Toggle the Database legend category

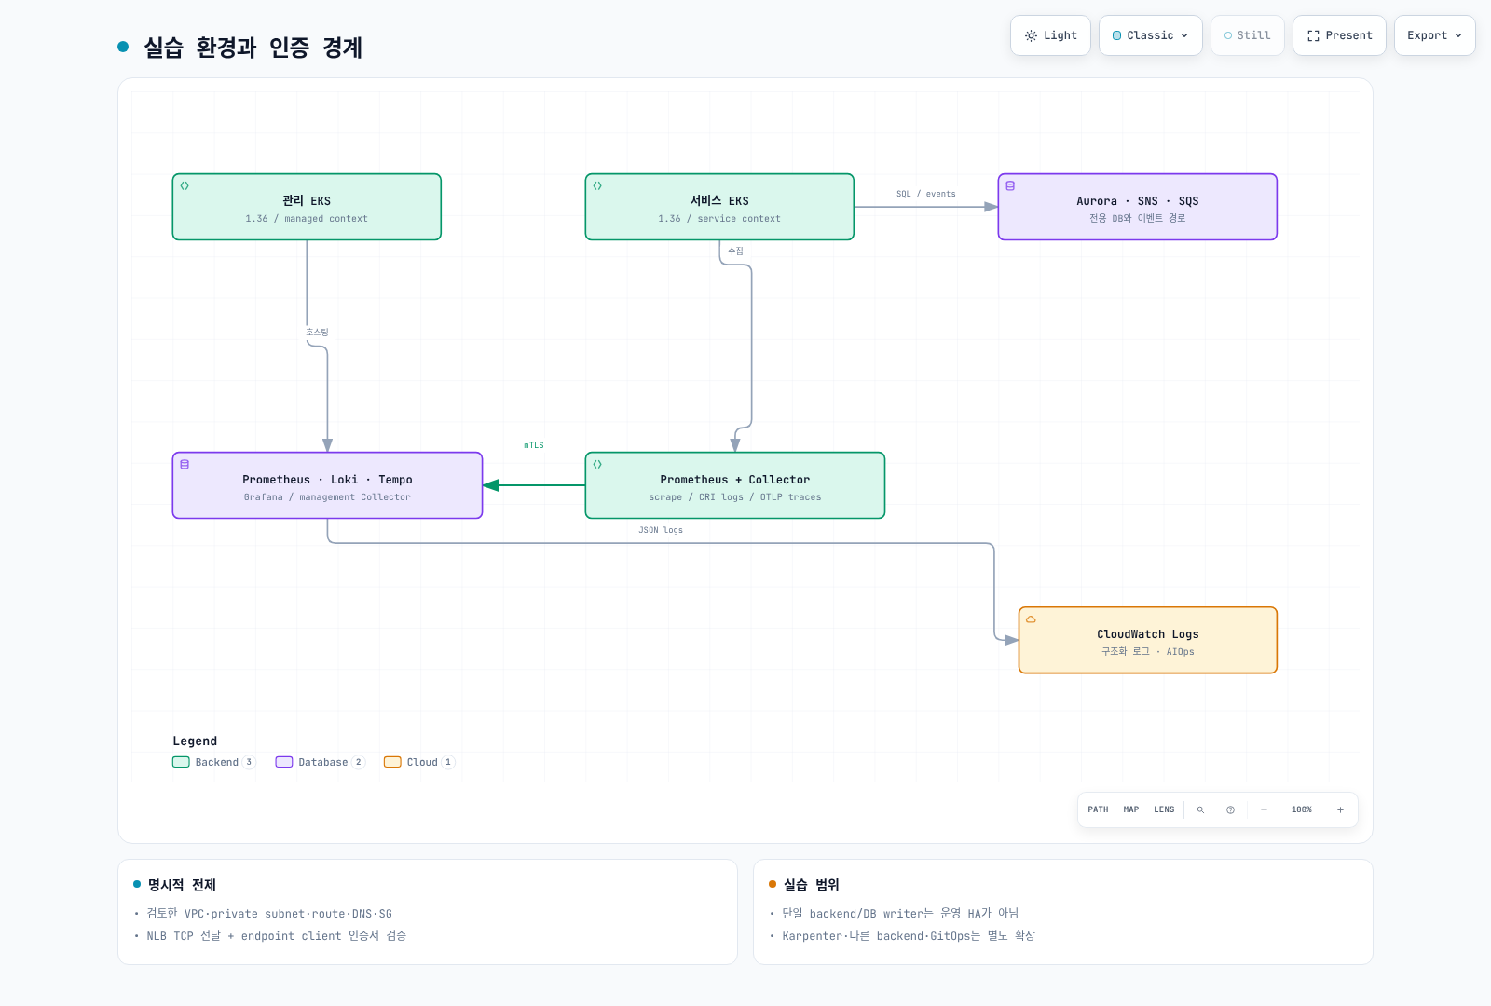[x=320, y=762]
